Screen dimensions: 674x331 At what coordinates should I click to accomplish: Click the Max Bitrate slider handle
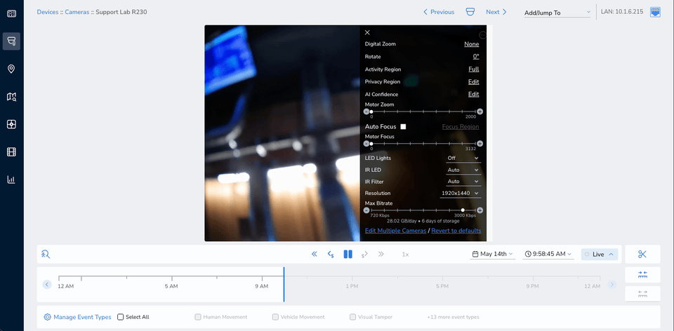(x=463, y=210)
